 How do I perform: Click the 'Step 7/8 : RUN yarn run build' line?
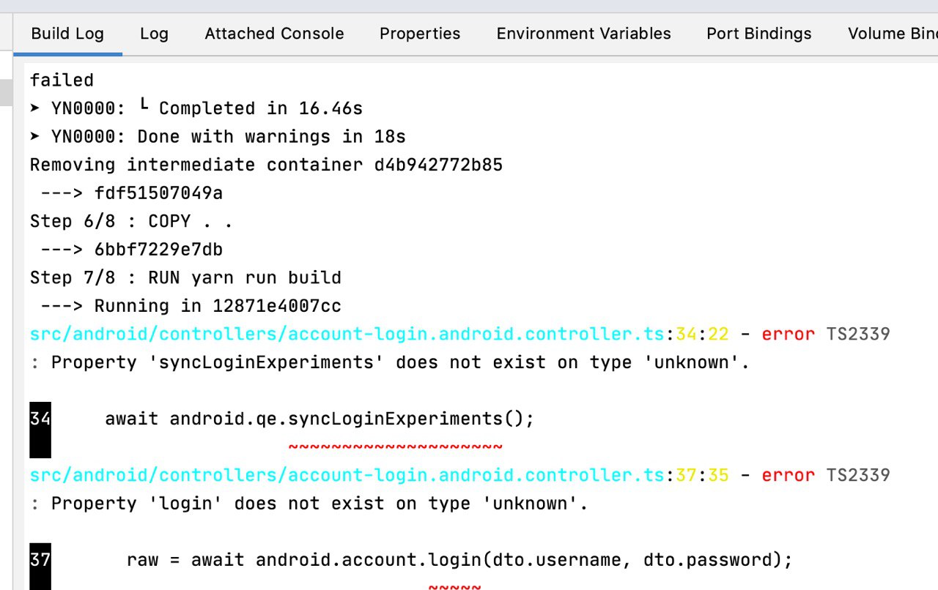185,278
